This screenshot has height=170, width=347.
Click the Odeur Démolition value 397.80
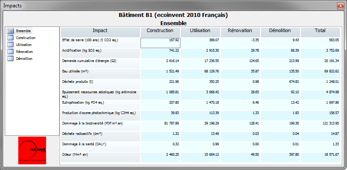[x=294, y=154]
